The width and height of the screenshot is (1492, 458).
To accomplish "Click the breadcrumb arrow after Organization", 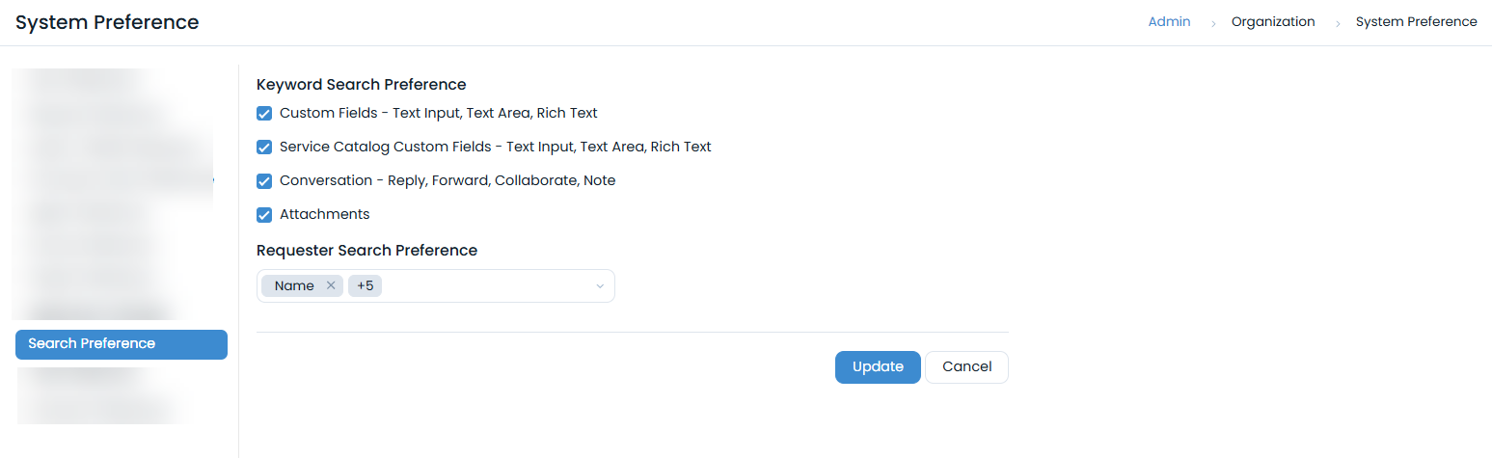I will 1337,22.
